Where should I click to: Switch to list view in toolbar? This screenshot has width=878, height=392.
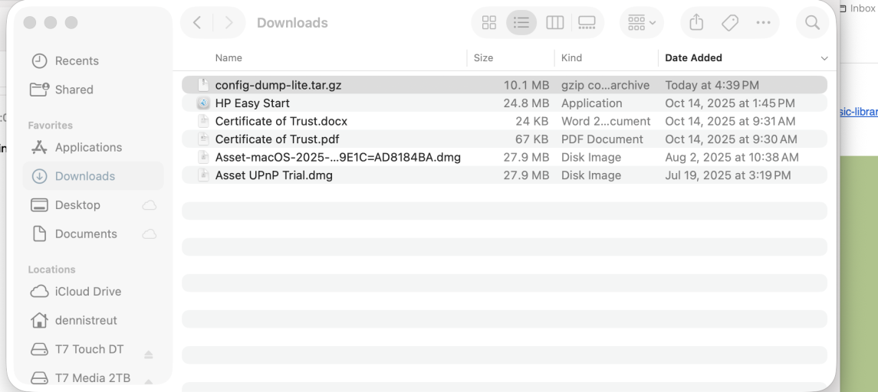click(521, 23)
